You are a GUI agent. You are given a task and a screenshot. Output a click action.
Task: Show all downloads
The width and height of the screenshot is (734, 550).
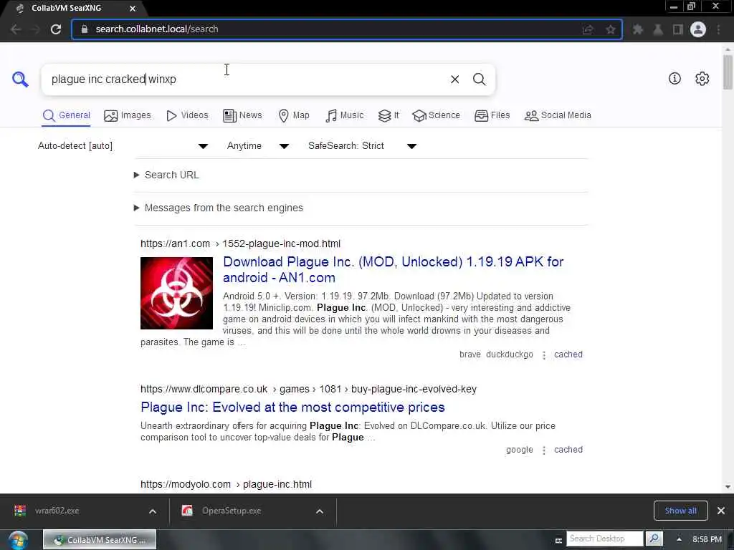[681, 511]
